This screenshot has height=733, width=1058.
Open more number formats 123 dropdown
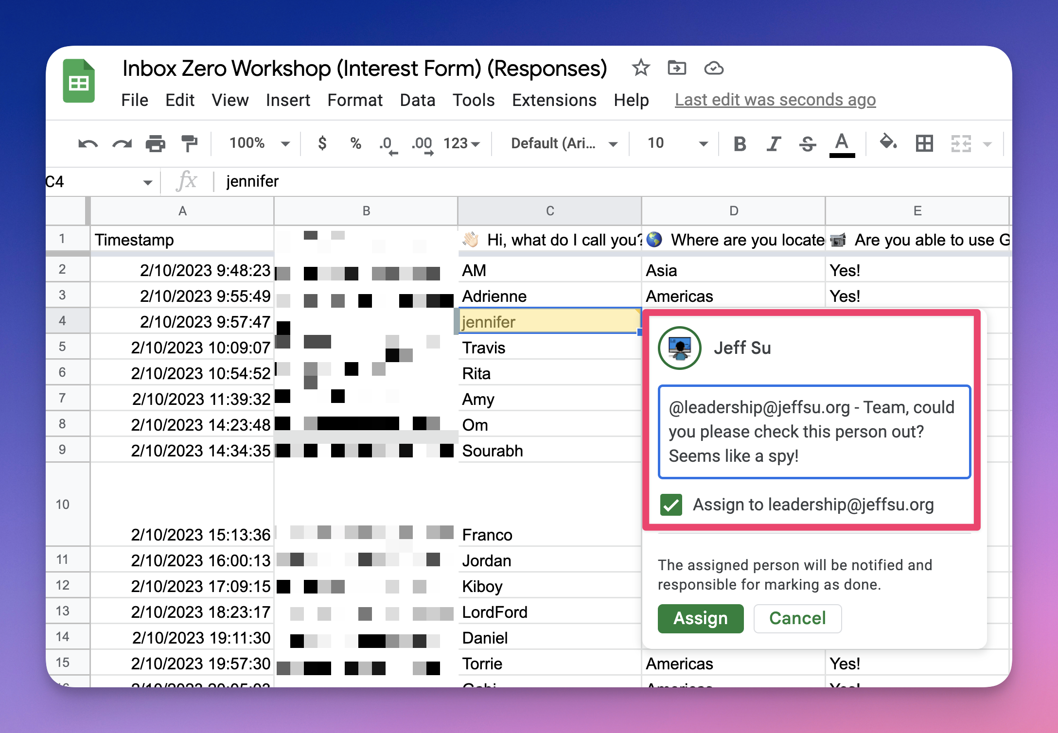pyautogui.click(x=461, y=143)
